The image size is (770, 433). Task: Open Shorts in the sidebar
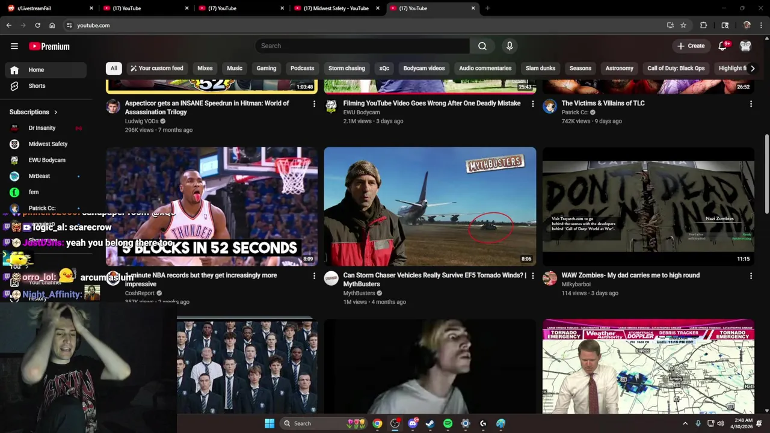[x=46, y=86]
